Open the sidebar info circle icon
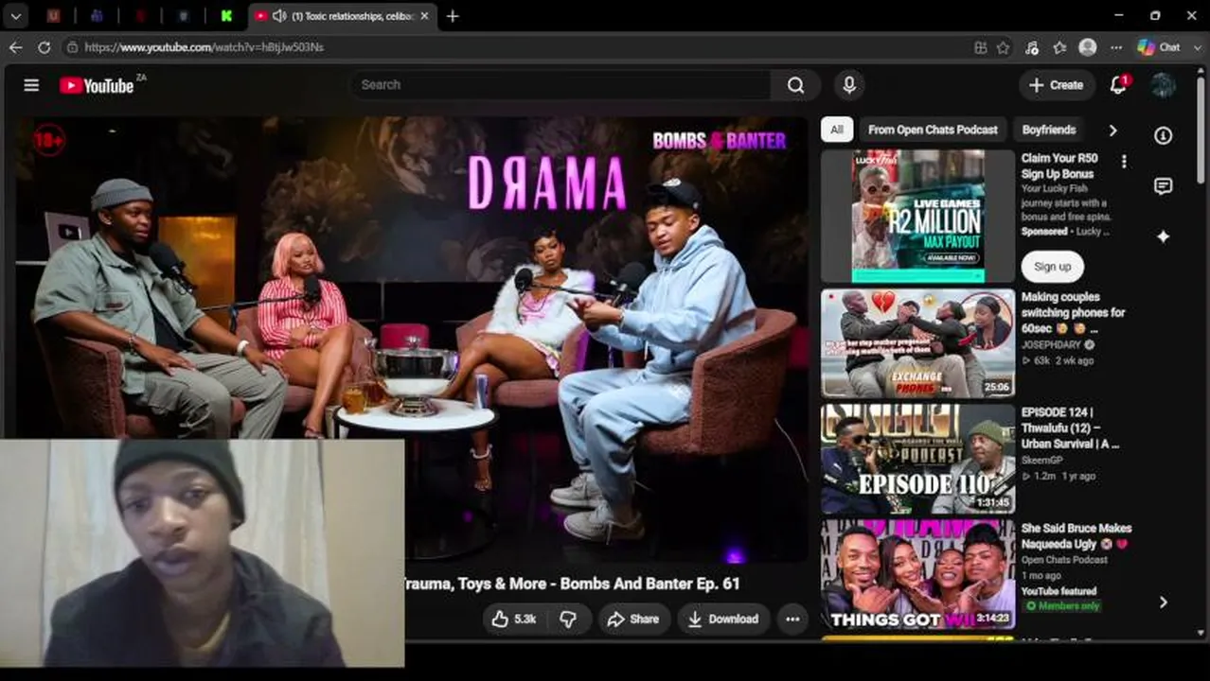The image size is (1210, 681). point(1163,135)
